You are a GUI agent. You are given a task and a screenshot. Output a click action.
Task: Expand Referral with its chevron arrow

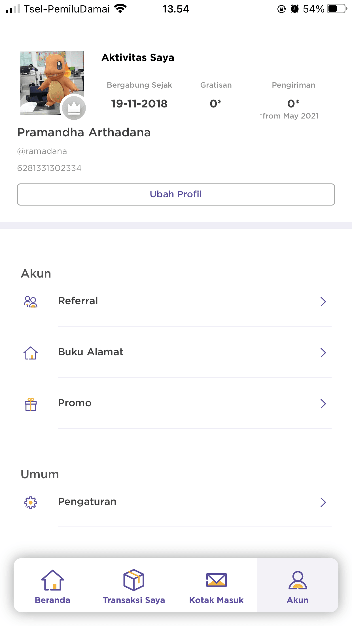[323, 302]
